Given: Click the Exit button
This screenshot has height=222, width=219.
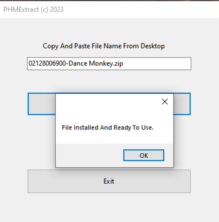Looking at the screenshot, I should tap(109, 181).
